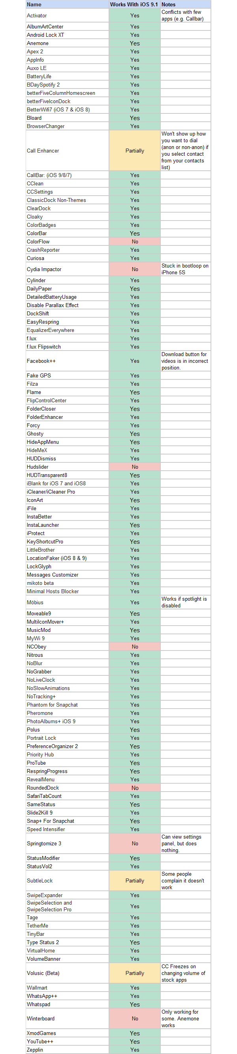Click the Yes cell for YouTube++
Image resolution: width=237 pixels, height=1054 pixels.
click(x=135, y=1041)
